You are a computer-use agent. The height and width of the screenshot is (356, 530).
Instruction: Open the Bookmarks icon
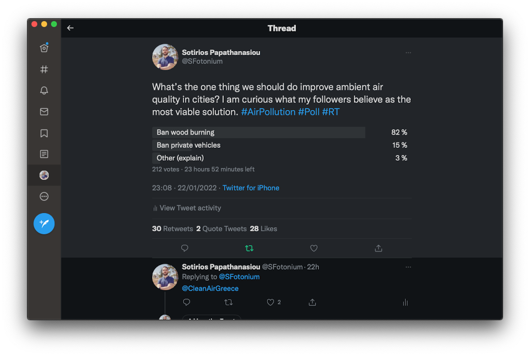(44, 133)
